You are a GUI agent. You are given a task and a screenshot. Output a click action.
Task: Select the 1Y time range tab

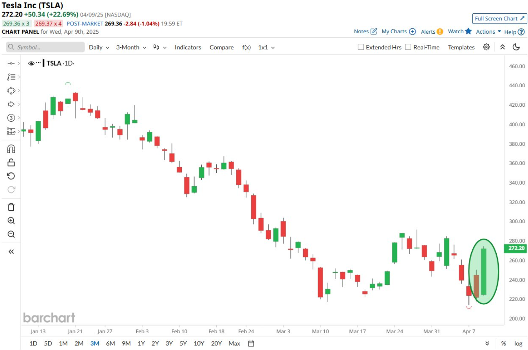(x=141, y=343)
